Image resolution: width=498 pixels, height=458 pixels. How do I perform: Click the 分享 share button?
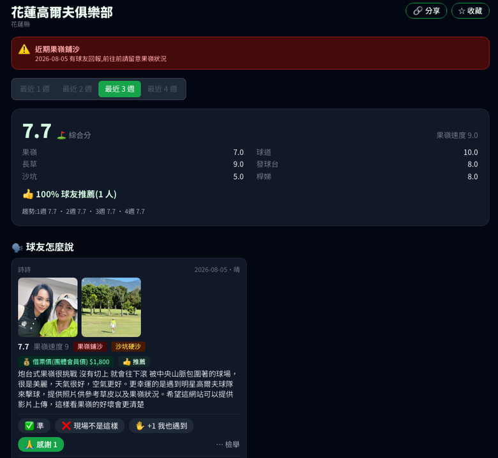coord(426,11)
